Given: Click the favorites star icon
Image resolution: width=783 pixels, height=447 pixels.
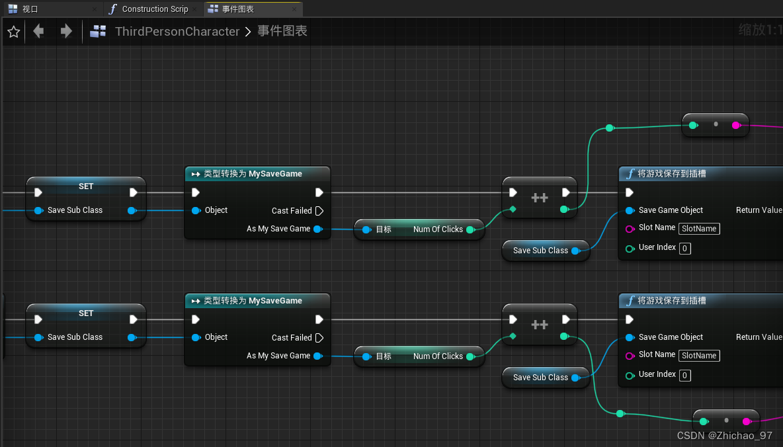Looking at the screenshot, I should click(x=13, y=32).
